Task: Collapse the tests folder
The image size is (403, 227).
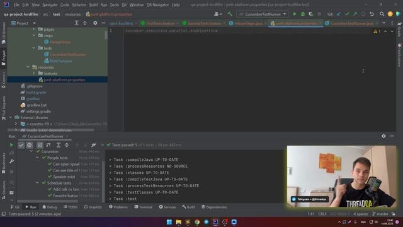Action: pyautogui.click(x=33, y=48)
